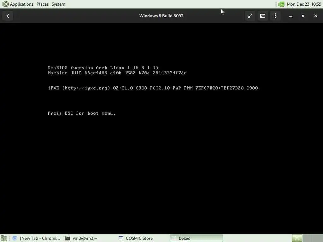Click the iPXE http://ipxe.org line
Viewport: 323px width, 242px height.
tap(153, 88)
